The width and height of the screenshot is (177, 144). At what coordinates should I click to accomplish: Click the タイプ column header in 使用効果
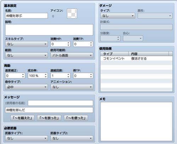(x=114, y=54)
